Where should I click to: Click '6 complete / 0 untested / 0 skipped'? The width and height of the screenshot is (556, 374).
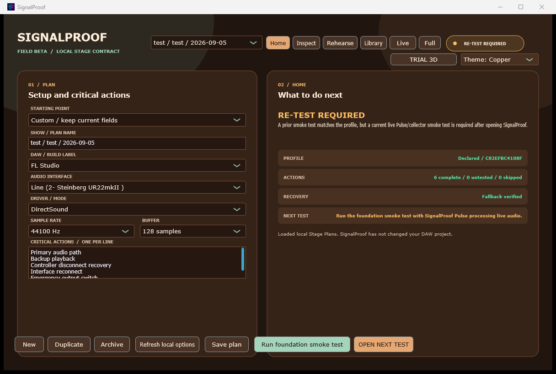click(x=478, y=177)
